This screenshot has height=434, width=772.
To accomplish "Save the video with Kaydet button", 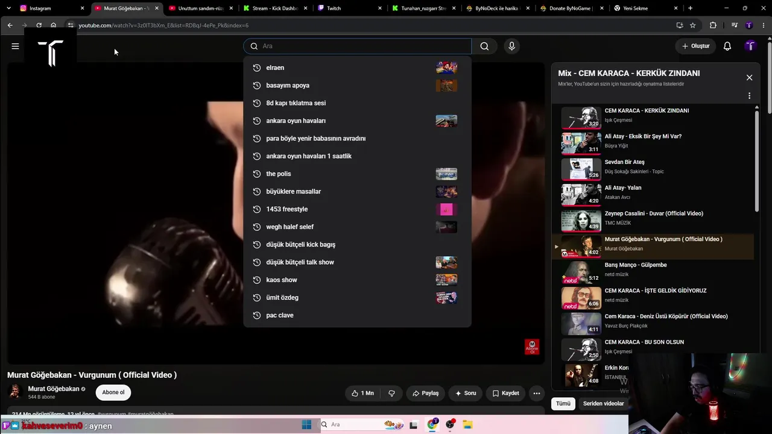I will pyautogui.click(x=505, y=393).
